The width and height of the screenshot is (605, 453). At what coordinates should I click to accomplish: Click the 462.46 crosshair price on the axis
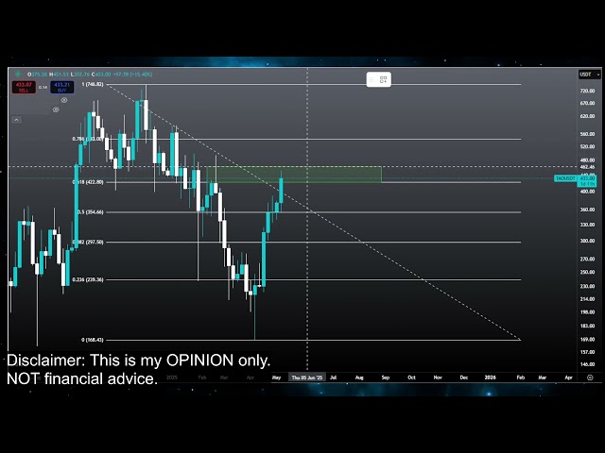click(586, 167)
